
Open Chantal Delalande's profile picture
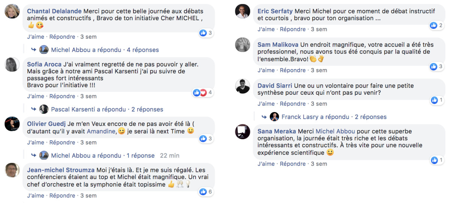point(12,11)
